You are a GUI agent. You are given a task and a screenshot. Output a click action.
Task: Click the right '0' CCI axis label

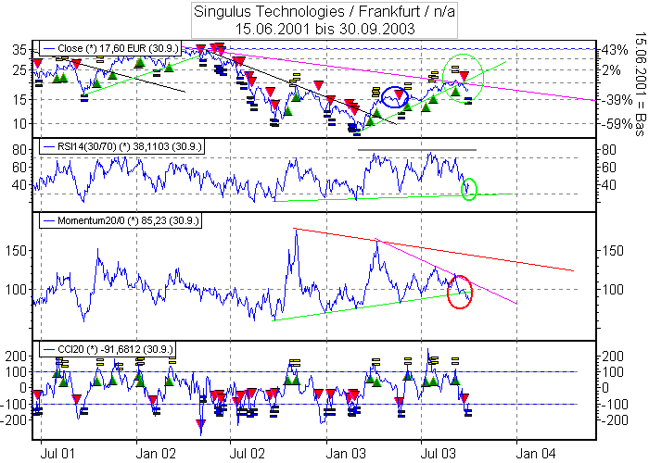click(x=604, y=388)
